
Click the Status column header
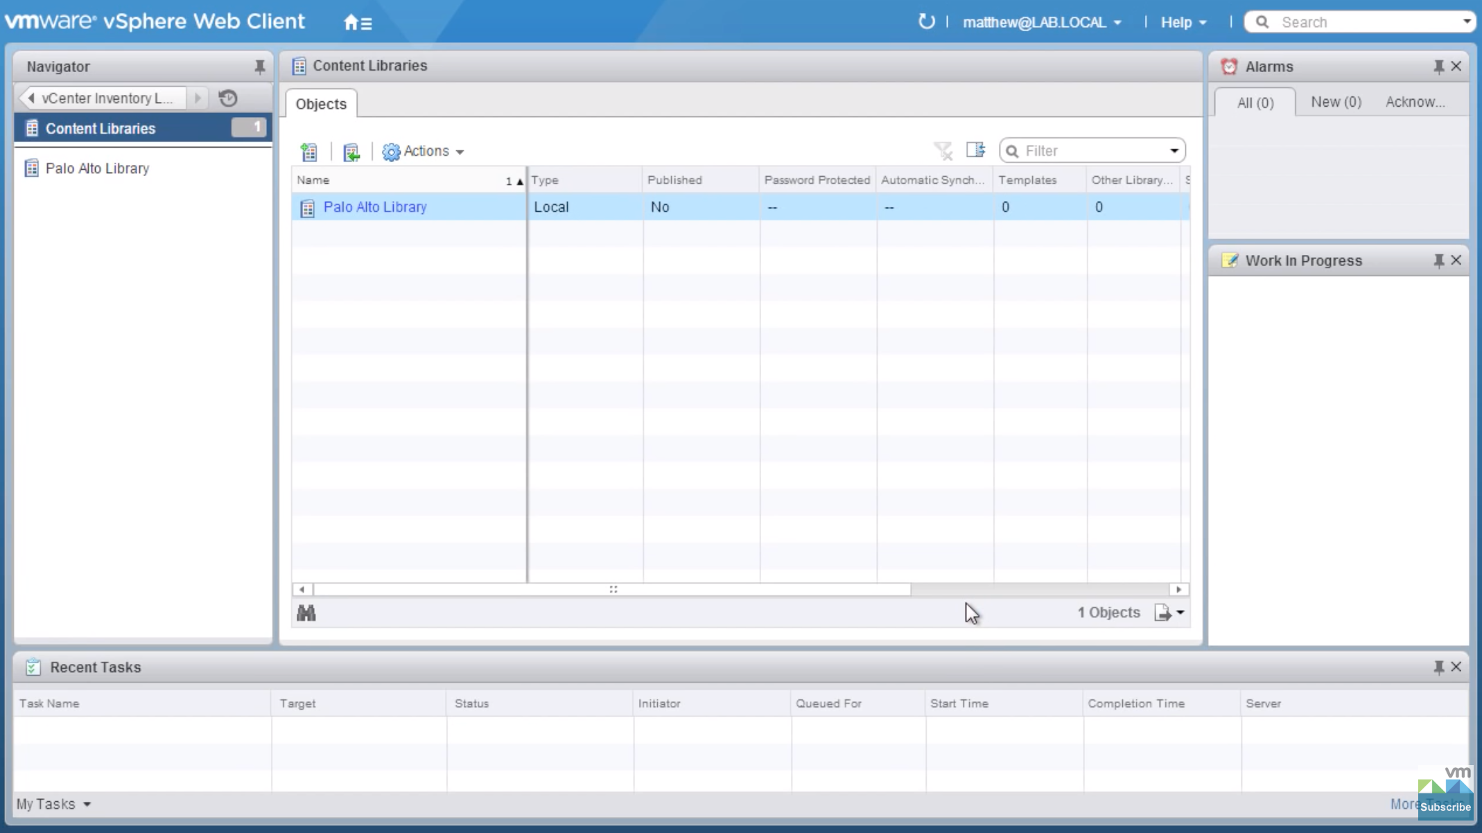540,703
